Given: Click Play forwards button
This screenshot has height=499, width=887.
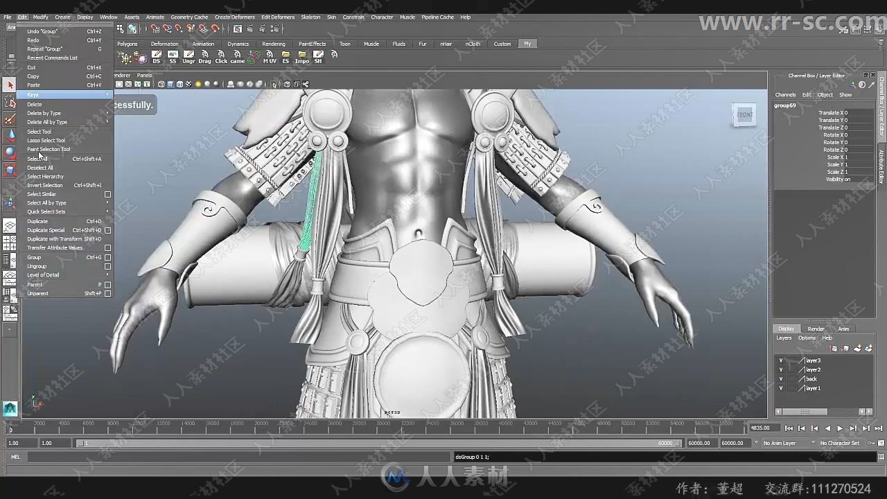Looking at the screenshot, I should (x=840, y=428).
